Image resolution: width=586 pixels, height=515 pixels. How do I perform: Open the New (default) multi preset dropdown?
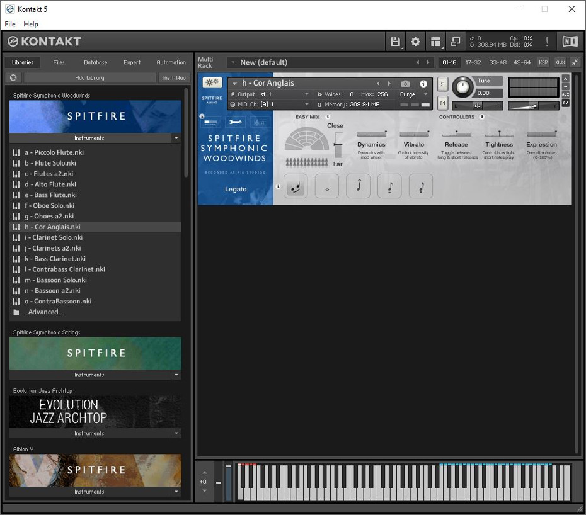(233, 62)
